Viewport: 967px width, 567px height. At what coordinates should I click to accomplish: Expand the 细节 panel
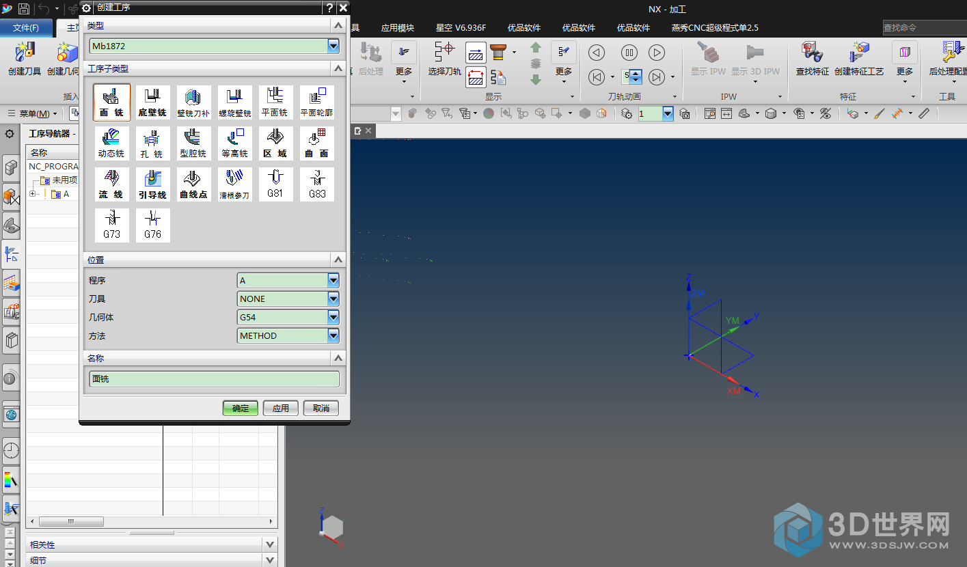click(270, 560)
